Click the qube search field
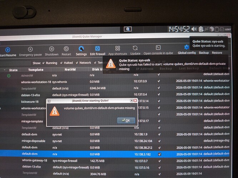 (15, 63)
